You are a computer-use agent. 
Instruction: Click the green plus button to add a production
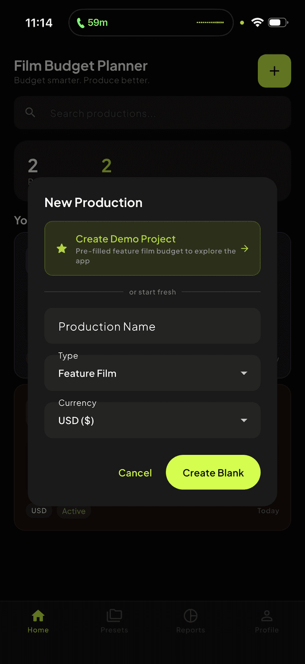coord(274,71)
